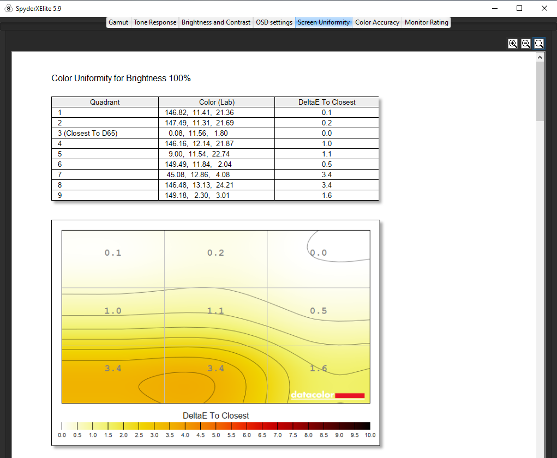Image resolution: width=557 pixels, height=458 pixels.
Task: Click the scrollbar up arrow
Action: click(x=540, y=57)
